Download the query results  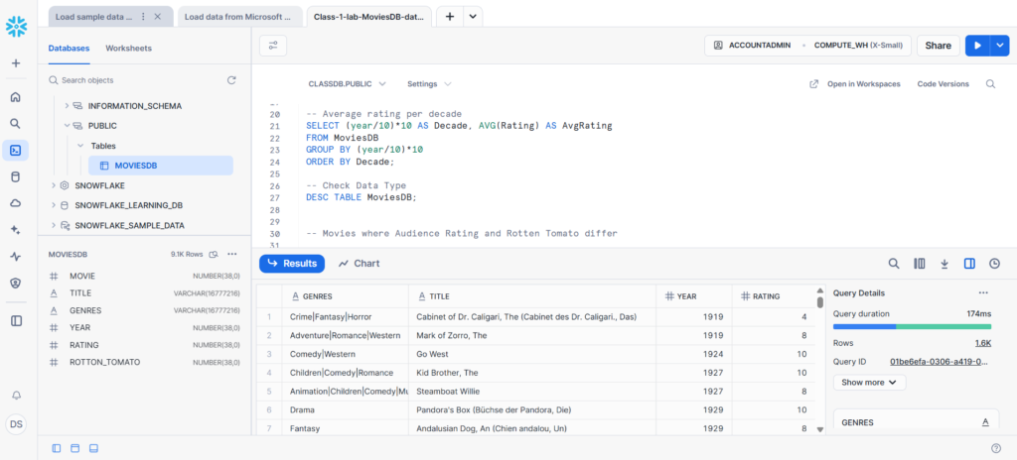click(x=944, y=263)
